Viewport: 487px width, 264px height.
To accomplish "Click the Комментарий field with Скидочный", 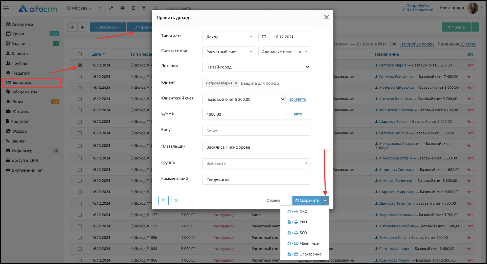I will pos(256,180).
